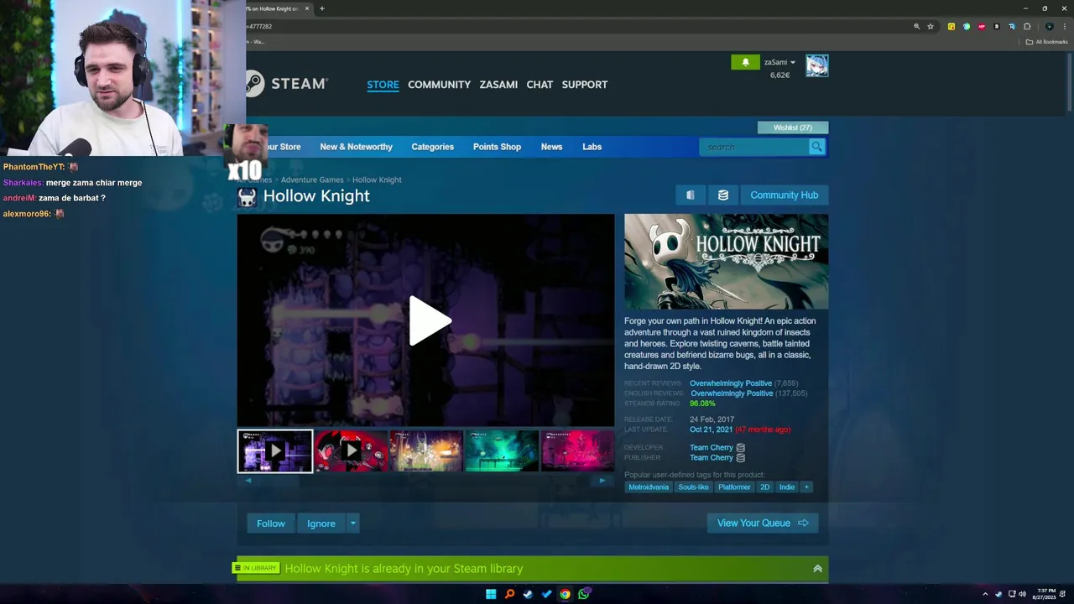Click the Hollow Knight header capsule image
1074x604 pixels.
point(726,262)
